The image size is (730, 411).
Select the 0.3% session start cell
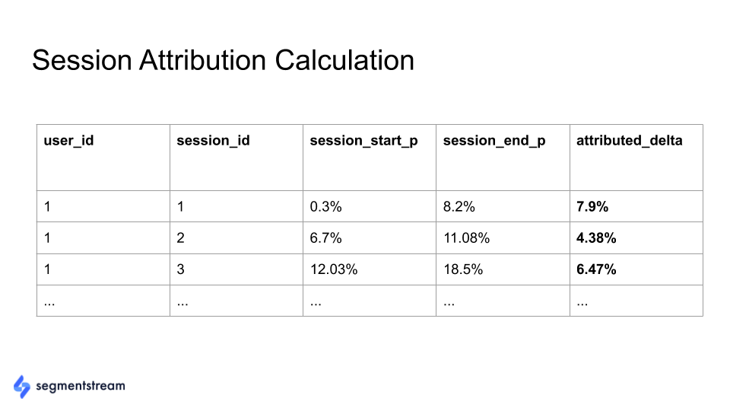370,206
